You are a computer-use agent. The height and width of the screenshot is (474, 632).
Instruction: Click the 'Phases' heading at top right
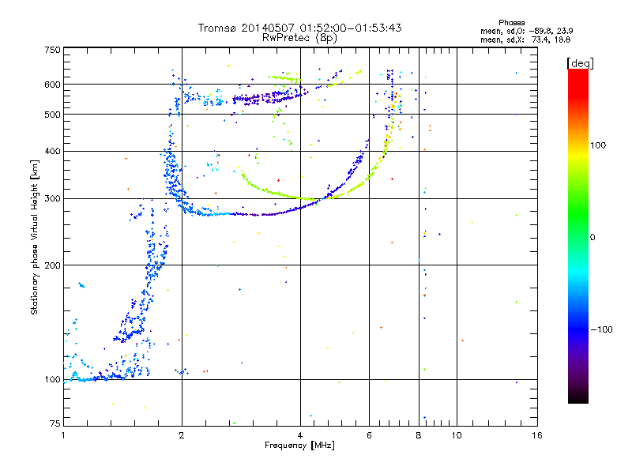(x=511, y=23)
